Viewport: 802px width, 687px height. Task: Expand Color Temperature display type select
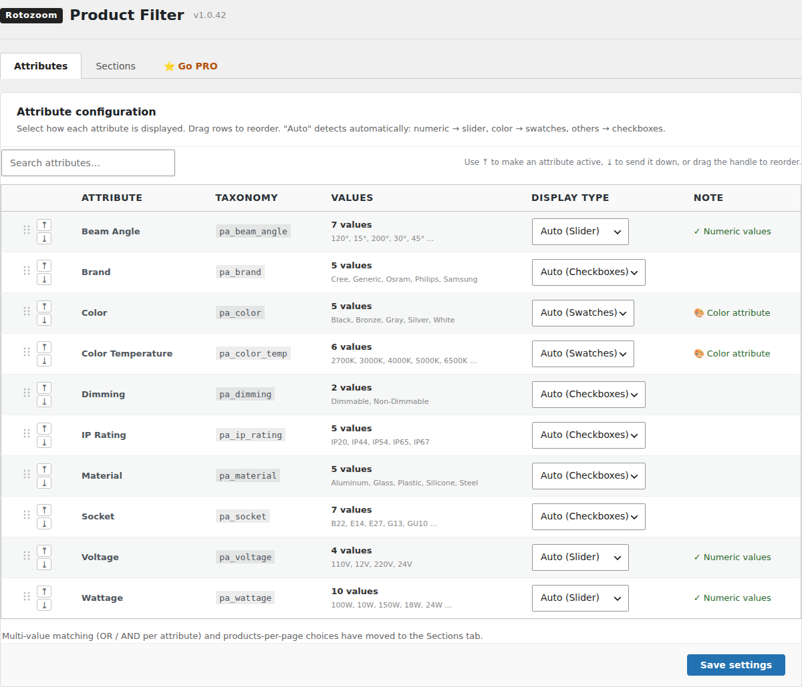583,354
